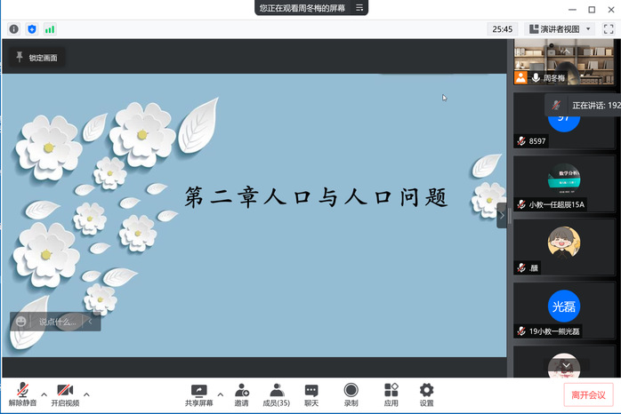Enter full screen mode
This screenshot has width=621, height=414.
point(609,29)
